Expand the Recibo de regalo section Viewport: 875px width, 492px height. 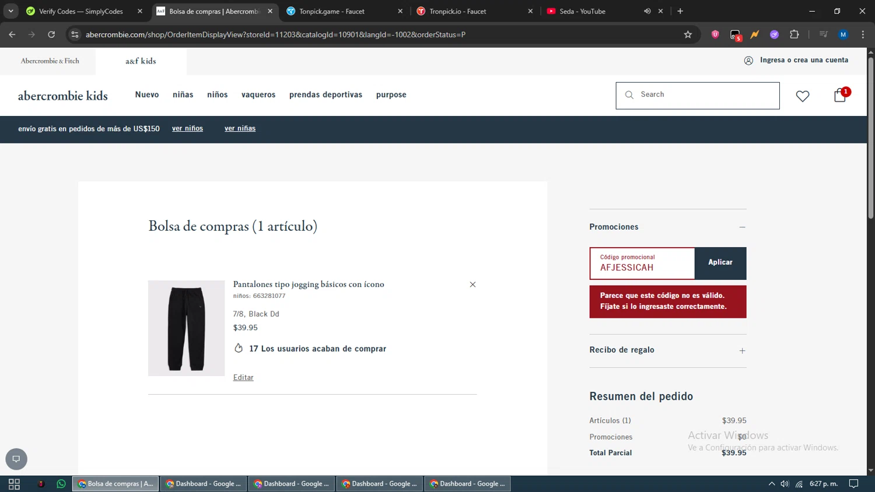coord(742,350)
